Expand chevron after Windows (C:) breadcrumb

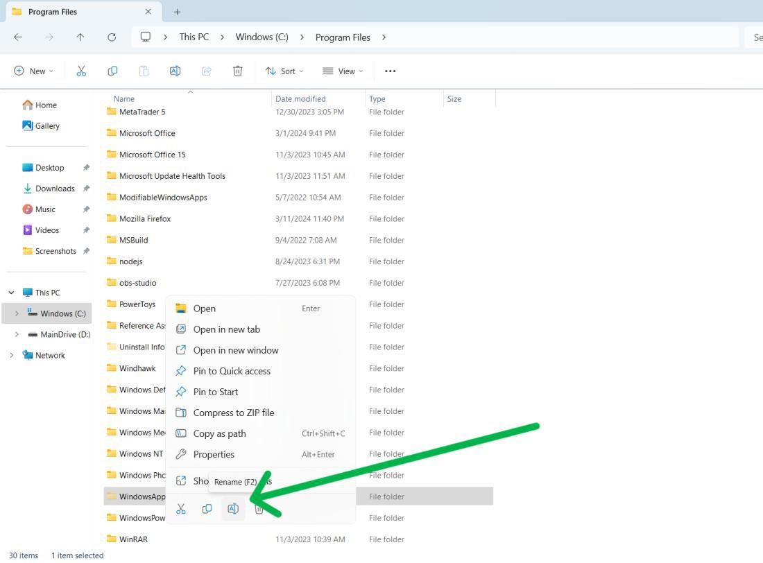click(302, 37)
